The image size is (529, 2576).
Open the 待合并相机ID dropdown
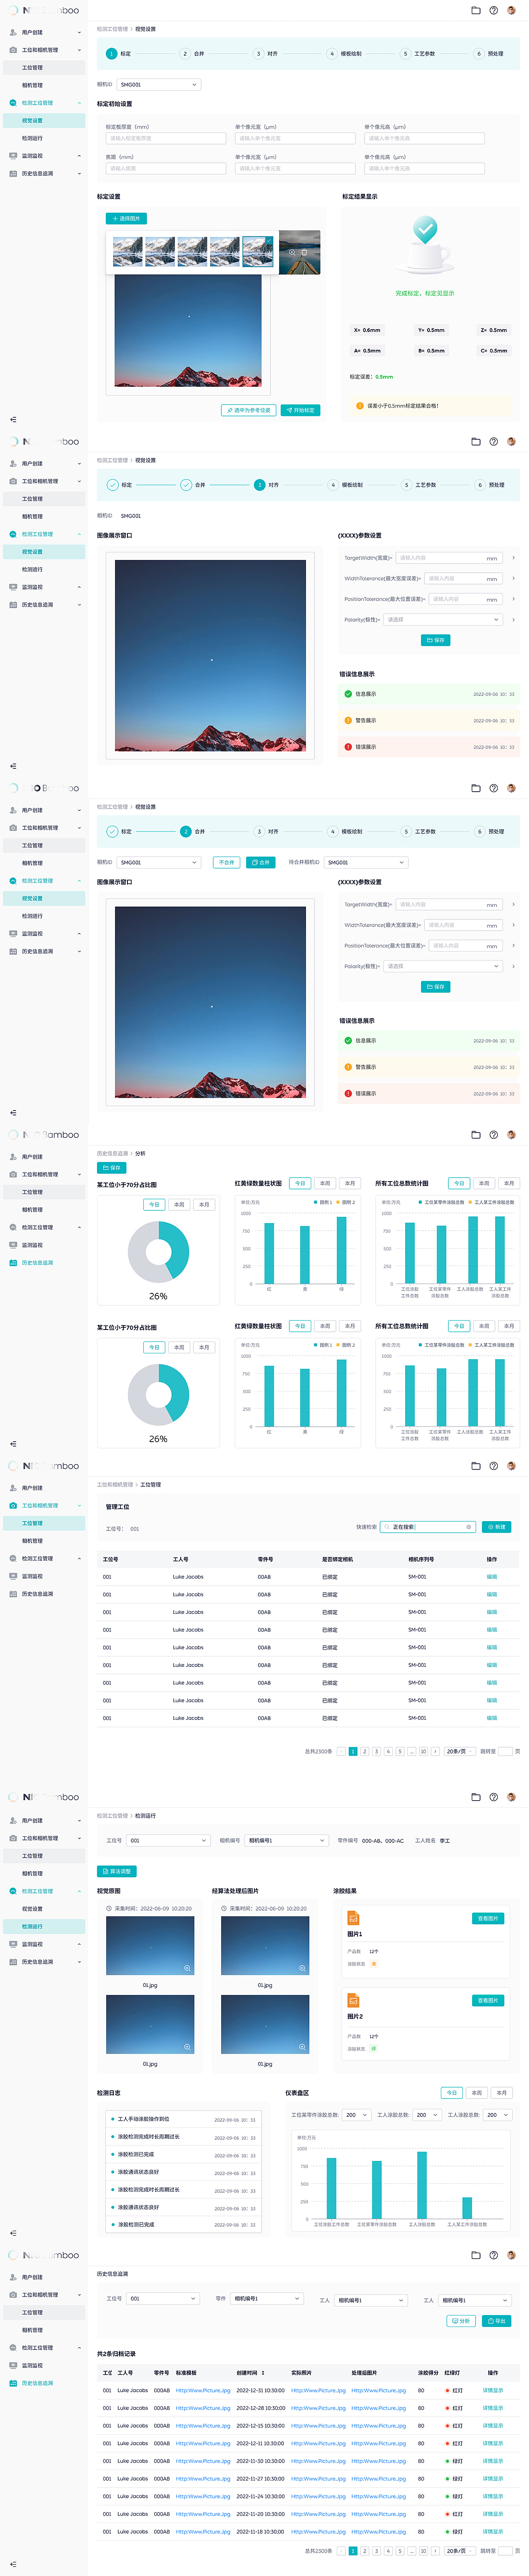coord(366,862)
